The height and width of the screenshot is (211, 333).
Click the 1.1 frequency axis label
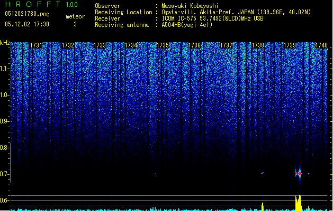coord(5,69)
